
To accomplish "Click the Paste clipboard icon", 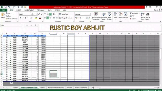I will pos(3,14).
